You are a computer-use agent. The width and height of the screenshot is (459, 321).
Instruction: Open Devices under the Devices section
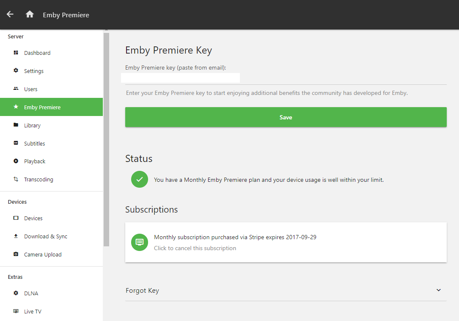pos(52,218)
